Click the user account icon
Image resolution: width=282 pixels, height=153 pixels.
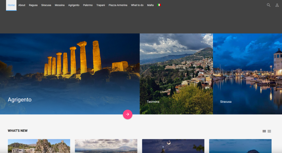[x=277, y=5]
